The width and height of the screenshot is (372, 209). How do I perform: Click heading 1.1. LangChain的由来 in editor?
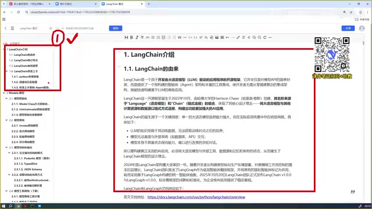(x=151, y=69)
